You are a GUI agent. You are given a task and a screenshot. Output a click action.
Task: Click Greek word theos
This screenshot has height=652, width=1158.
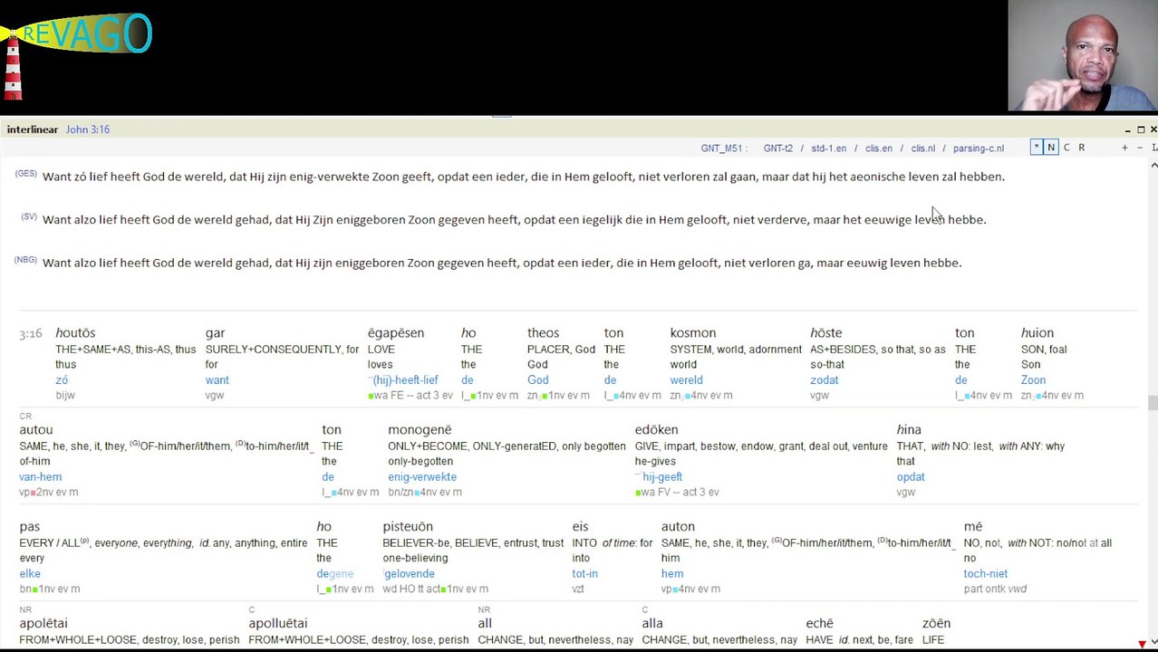(x=543, y=333)
